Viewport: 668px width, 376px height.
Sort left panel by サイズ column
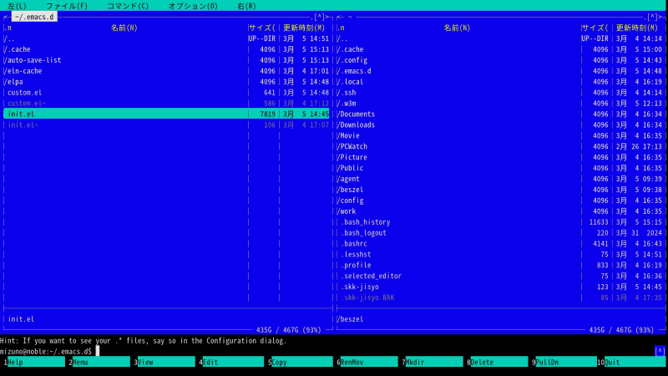click(x=262, y=28)
